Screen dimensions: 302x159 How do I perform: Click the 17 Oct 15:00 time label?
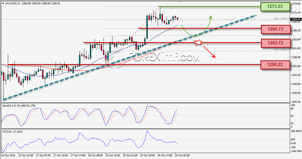pyautogui.click(x=61, y=155)
